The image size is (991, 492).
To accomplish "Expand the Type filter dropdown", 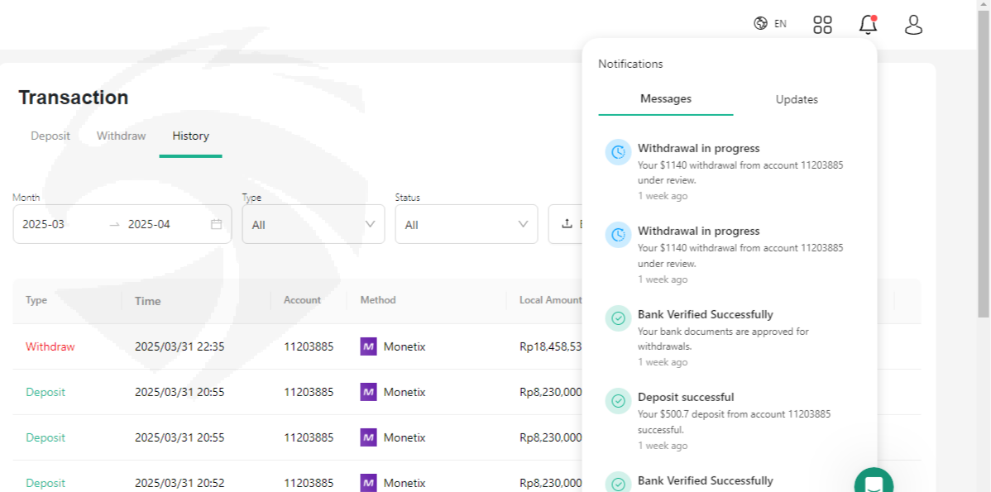I will pos(313,224).
